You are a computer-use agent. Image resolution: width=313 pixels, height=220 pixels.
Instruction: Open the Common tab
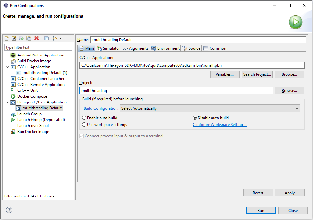215,48
